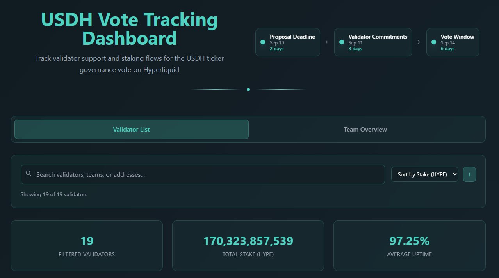Switch to the Validator List tab
Viewport: 499px width, 278px height.
coord(131,129)
